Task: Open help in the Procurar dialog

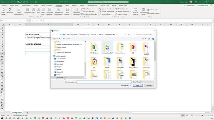Action: point(153,39)
